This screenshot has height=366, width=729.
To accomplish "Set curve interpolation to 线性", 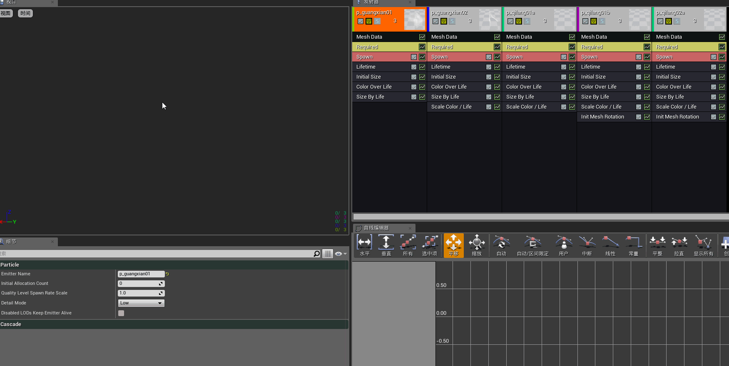I will (610, 245).
